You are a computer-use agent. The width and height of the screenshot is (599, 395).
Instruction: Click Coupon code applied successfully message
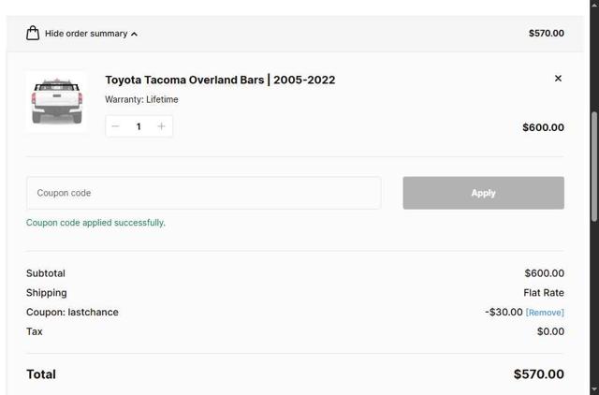click(x=95, y=223)
